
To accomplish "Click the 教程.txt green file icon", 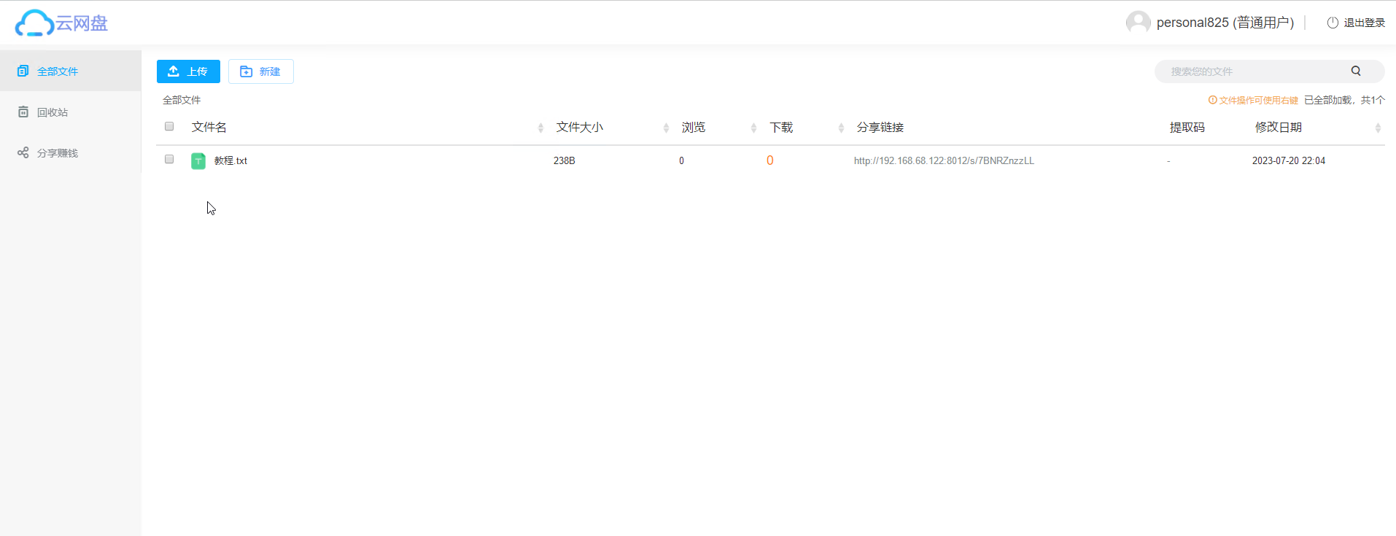I will coord(198,160).
